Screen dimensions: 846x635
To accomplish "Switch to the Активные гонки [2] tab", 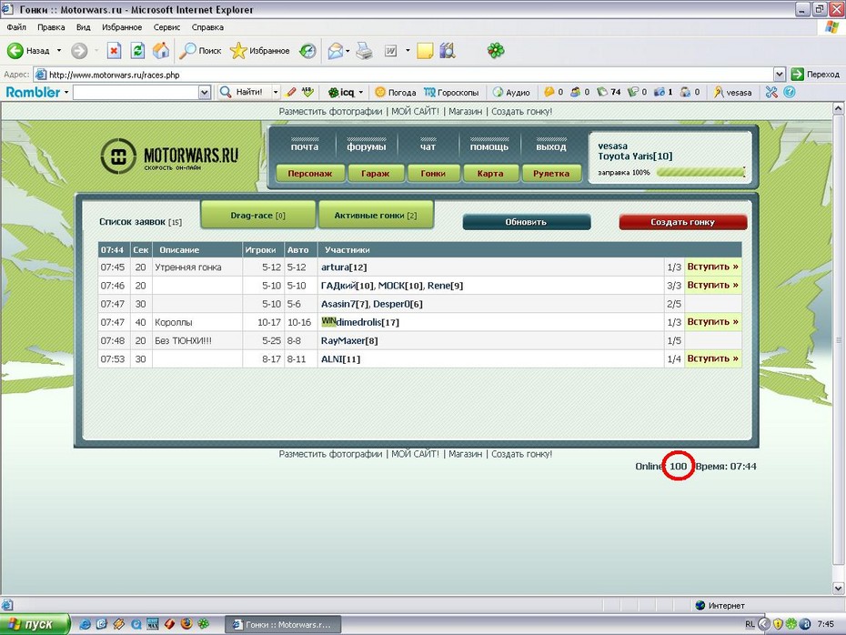I will click(376, 216).
